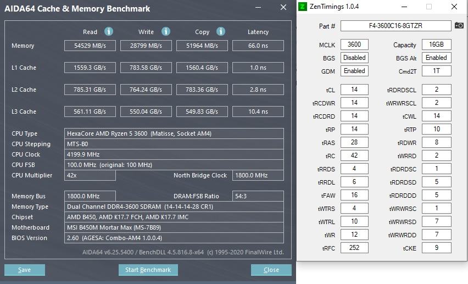Save the AIDA64 benchmark results

tap(25, 270)
